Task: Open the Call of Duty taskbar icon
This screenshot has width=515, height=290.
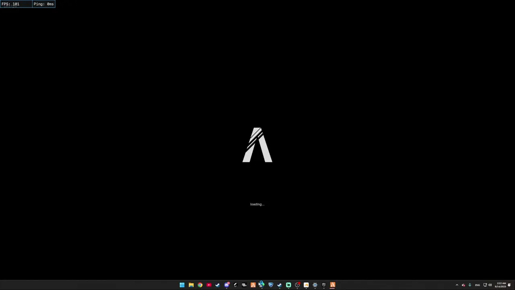Action: (x=244, y=285)
